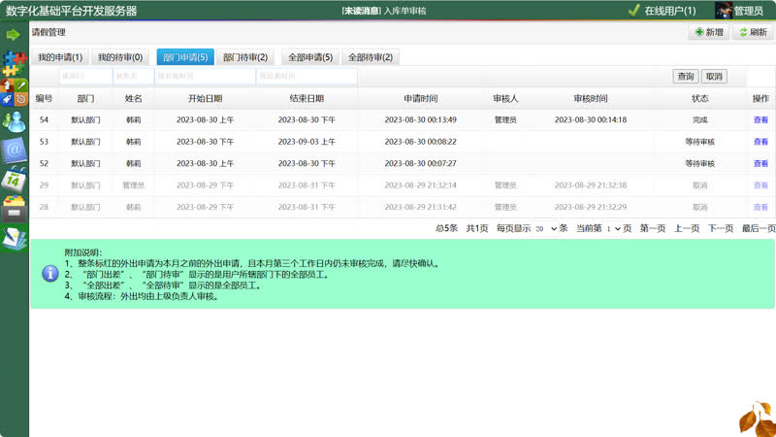The width and height of the screenshot is (776, 437).
Task: Open the two-person contacts icon in sidebar
Action: (x=14, y=122)
